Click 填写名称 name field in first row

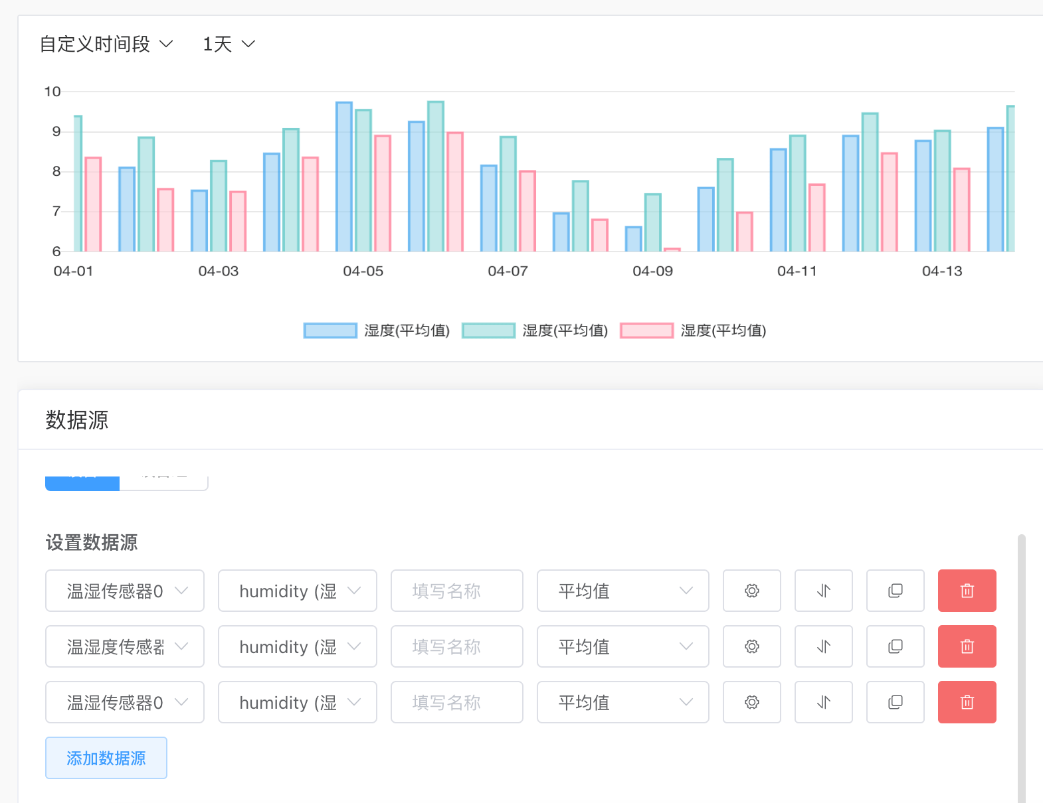pyautogui.click(x=456, y=591)
